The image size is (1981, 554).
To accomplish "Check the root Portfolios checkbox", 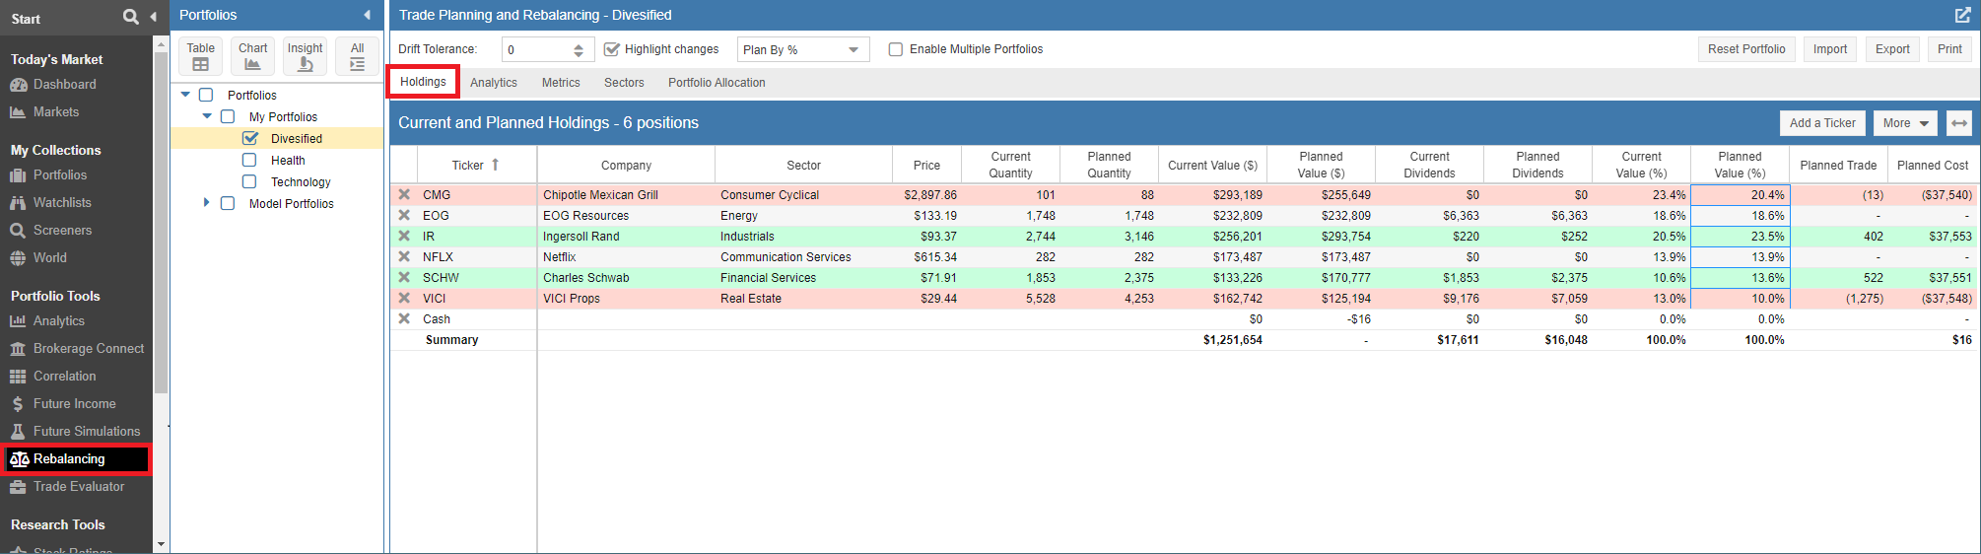I will (206, 96).
